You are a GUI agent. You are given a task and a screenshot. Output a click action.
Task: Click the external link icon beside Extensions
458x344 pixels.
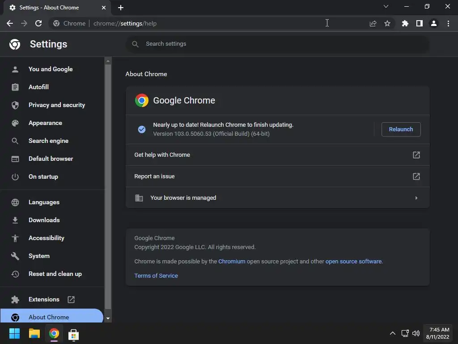pos(71,299)
